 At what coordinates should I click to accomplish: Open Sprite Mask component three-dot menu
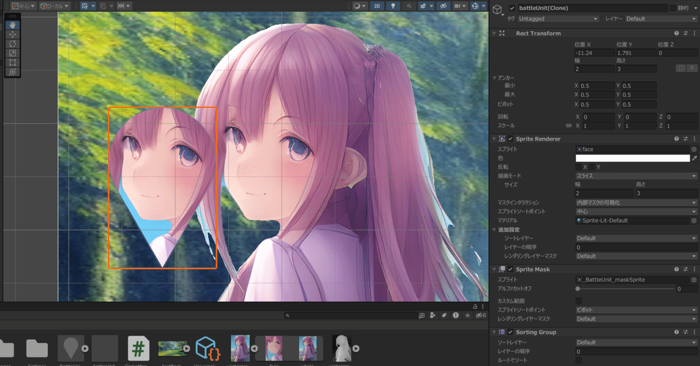(x=694, y=269)
